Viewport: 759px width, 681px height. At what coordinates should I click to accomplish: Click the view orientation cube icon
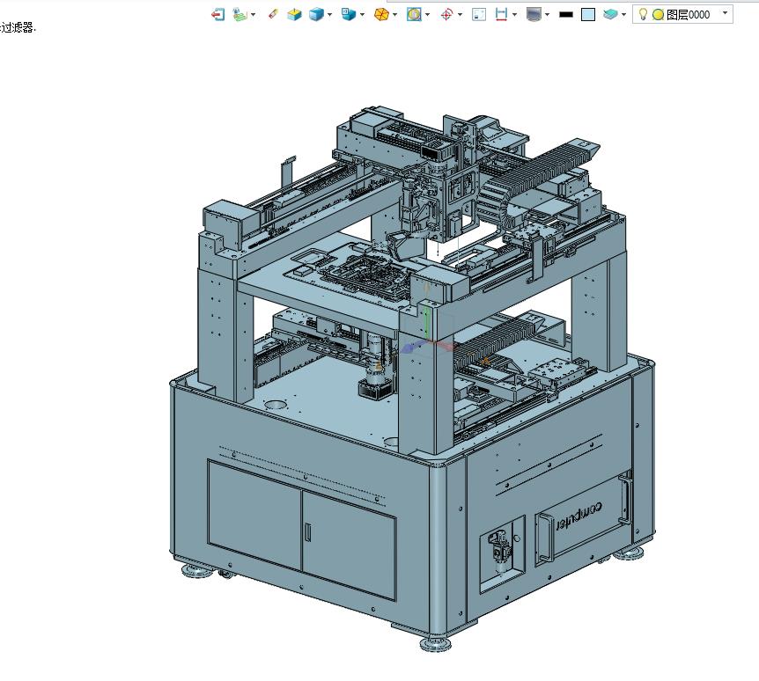(348, 14)
